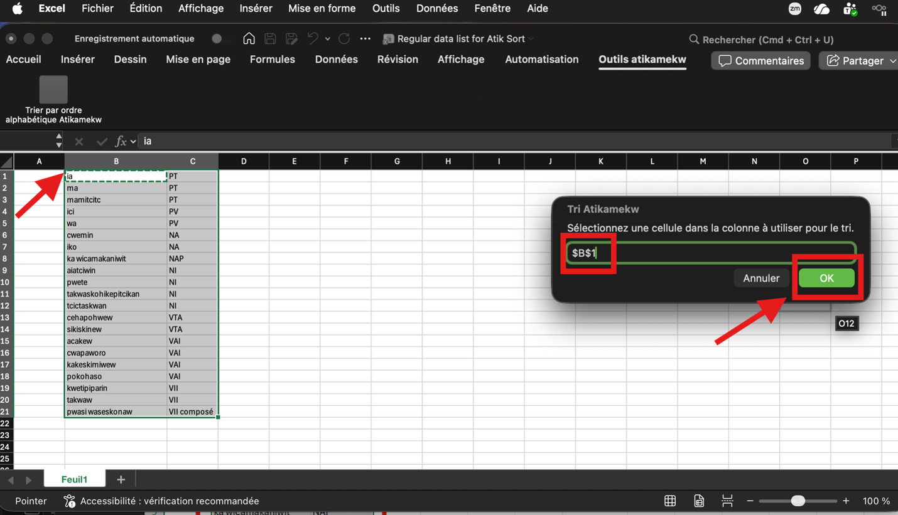Select row 22 header

click(6, 423)
